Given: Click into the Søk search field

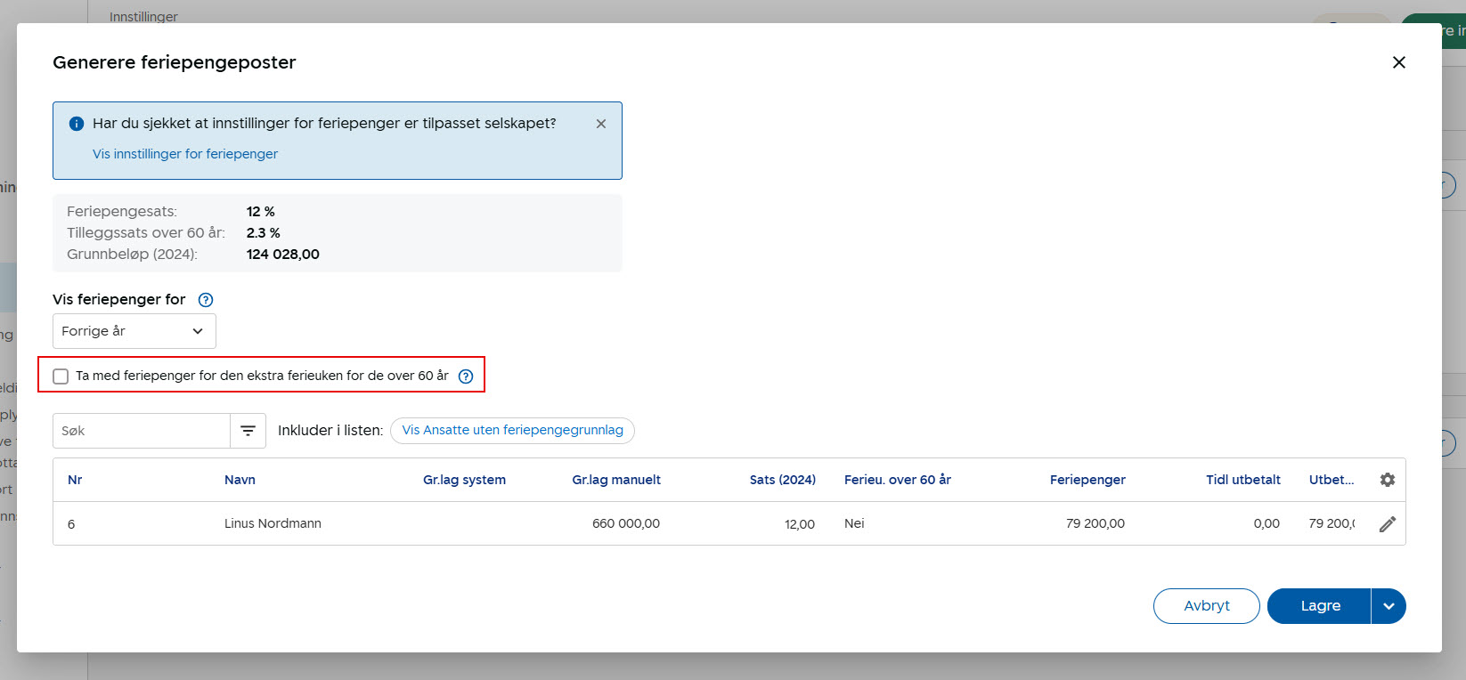Looking at the screenshot, I should pyautogui.click(x=142, y=431).
